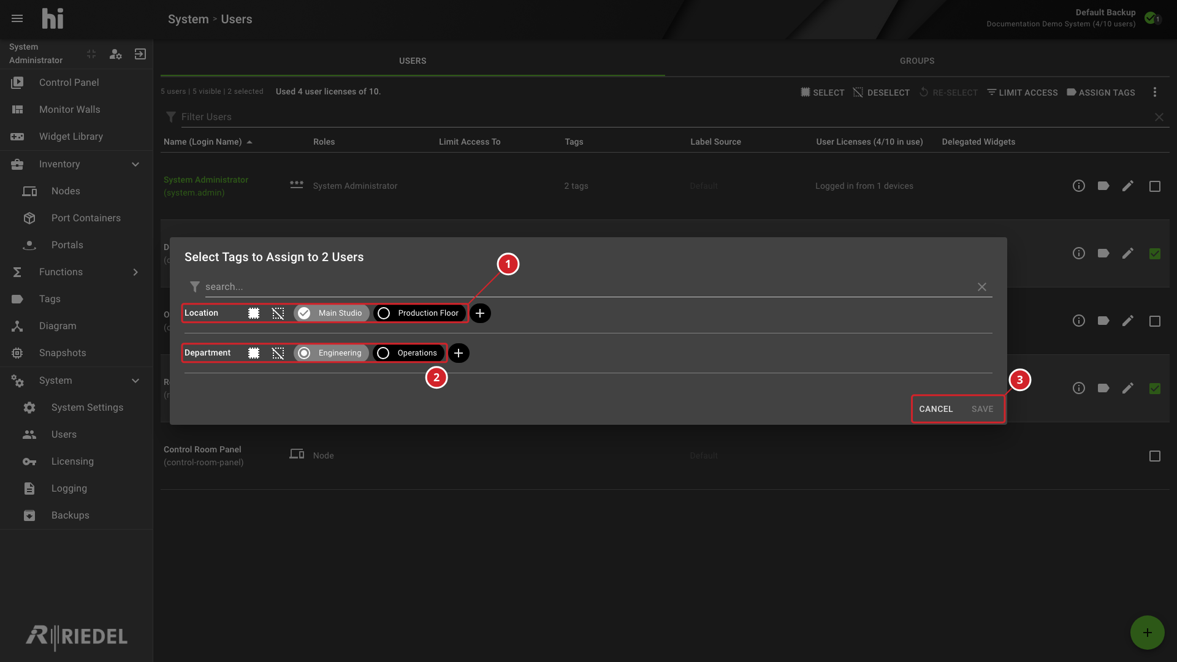Click the backup status check icon
The image size is (1177, 662).
pos(1151,18)
